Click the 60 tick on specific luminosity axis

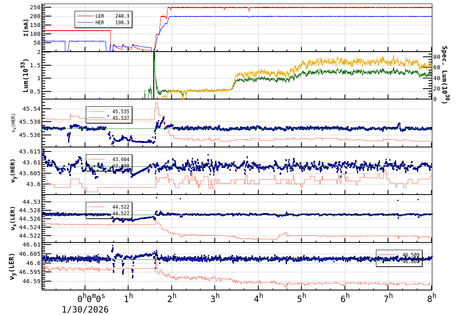tap(436, 67)
